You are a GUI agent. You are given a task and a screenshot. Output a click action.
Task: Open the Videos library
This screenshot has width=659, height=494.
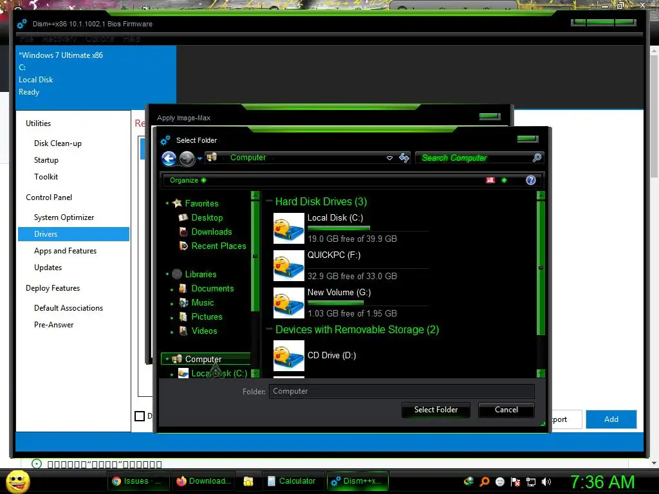(204, 331)
